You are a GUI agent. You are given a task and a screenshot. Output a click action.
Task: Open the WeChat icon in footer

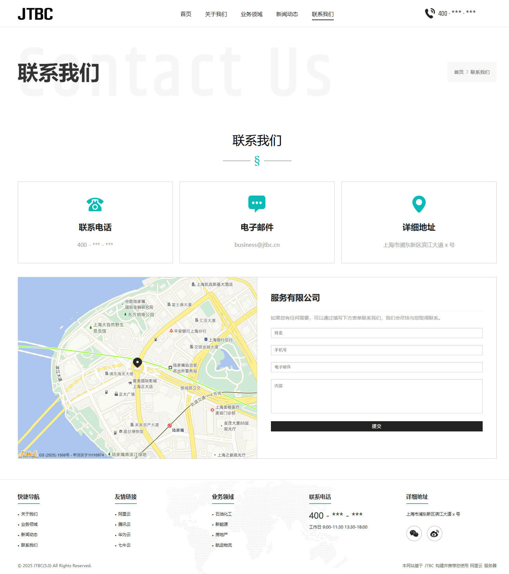click(x=414, y=533)
